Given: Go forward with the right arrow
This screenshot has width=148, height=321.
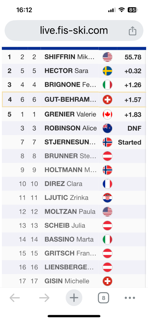Looking at the screenshot, I should tap(44, 298).
